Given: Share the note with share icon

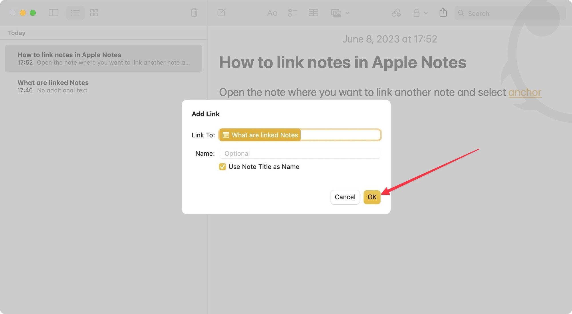Looking at the screenshot, I should [x=443, y=12].
